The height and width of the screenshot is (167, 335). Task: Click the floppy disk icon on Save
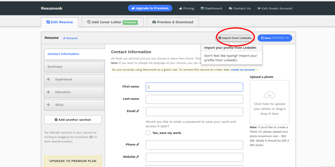262,38
